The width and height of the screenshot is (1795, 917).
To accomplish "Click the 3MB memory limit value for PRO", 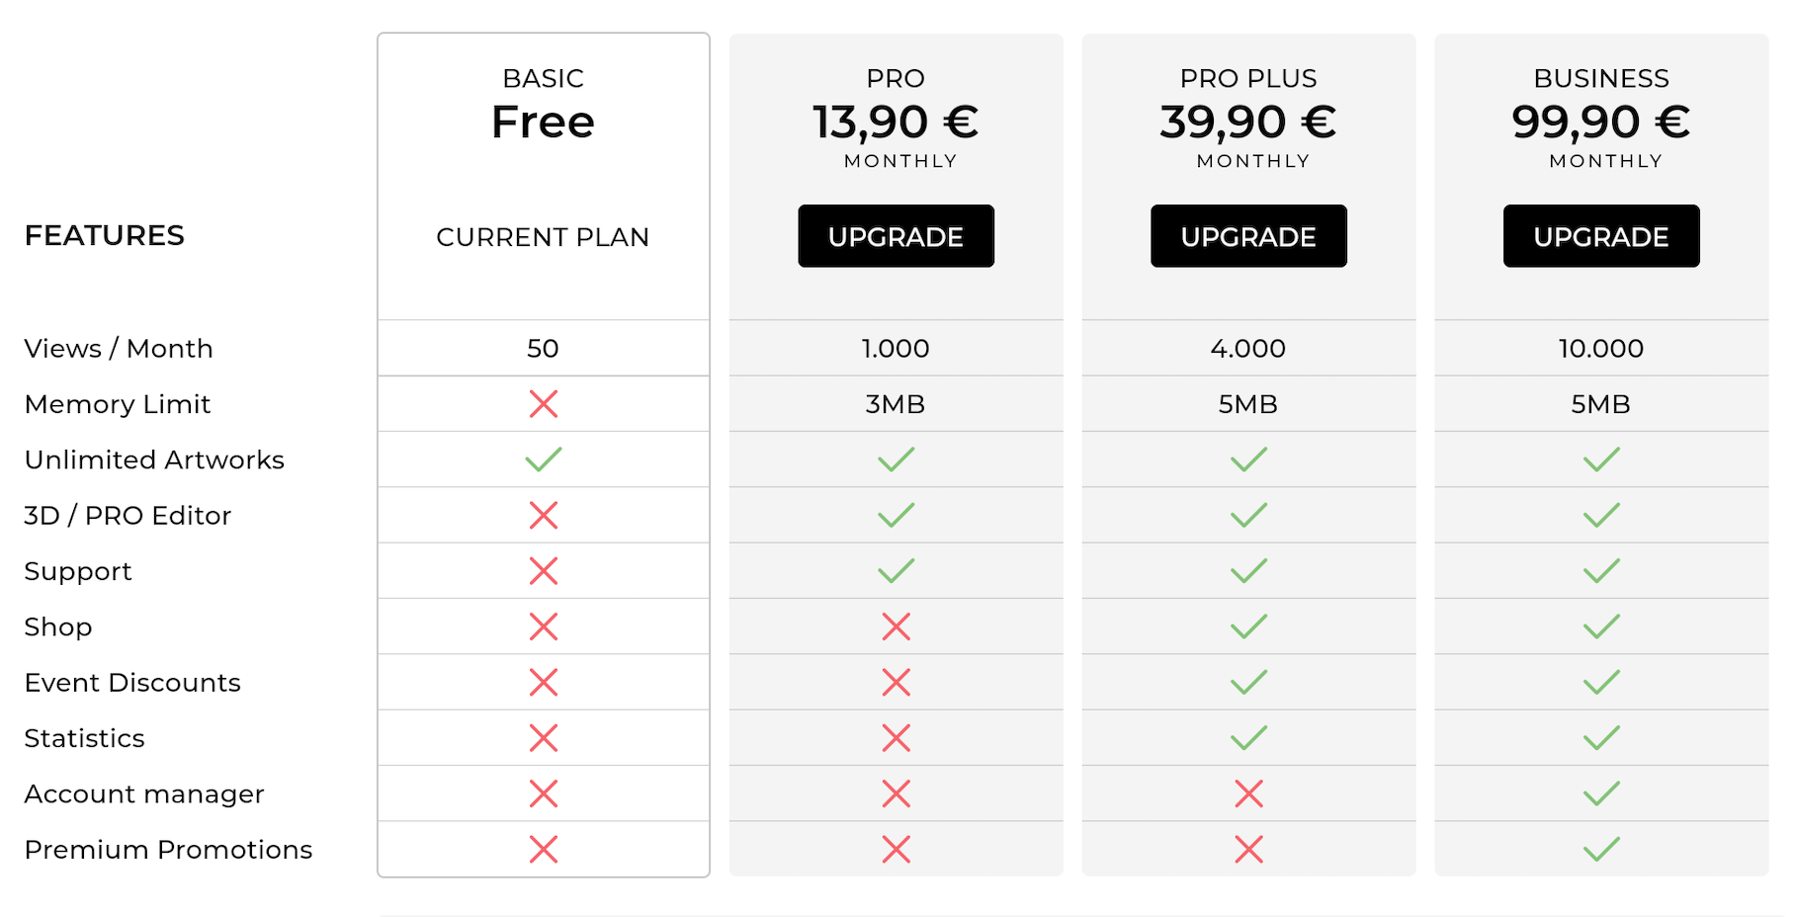I will [896, 404].
